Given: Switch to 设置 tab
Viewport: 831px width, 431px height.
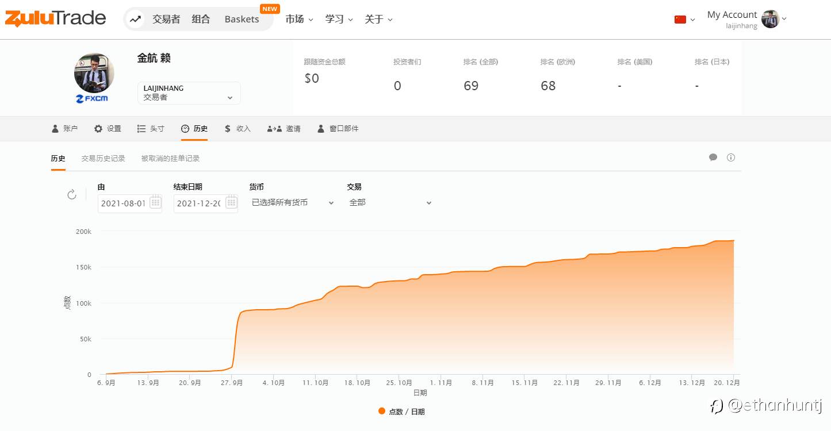Looking at the screenshot, I should [108, 129].
